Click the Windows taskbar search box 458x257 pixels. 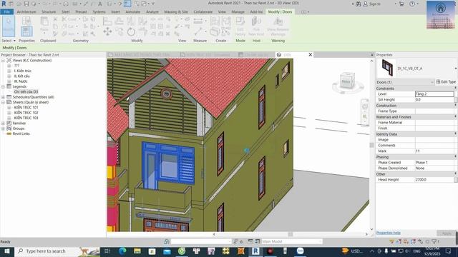tap(57, 251)
